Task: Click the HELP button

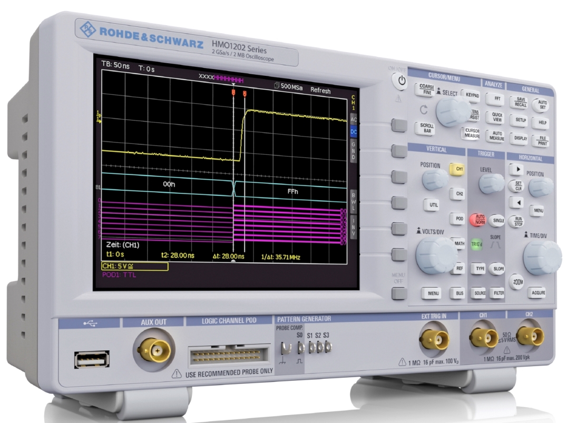Action: coord(542,123)
